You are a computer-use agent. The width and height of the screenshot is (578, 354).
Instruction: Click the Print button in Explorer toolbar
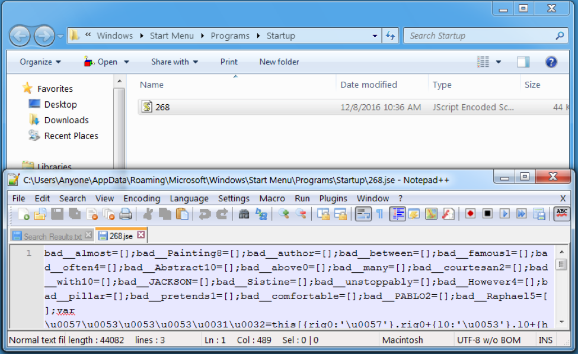229,62
